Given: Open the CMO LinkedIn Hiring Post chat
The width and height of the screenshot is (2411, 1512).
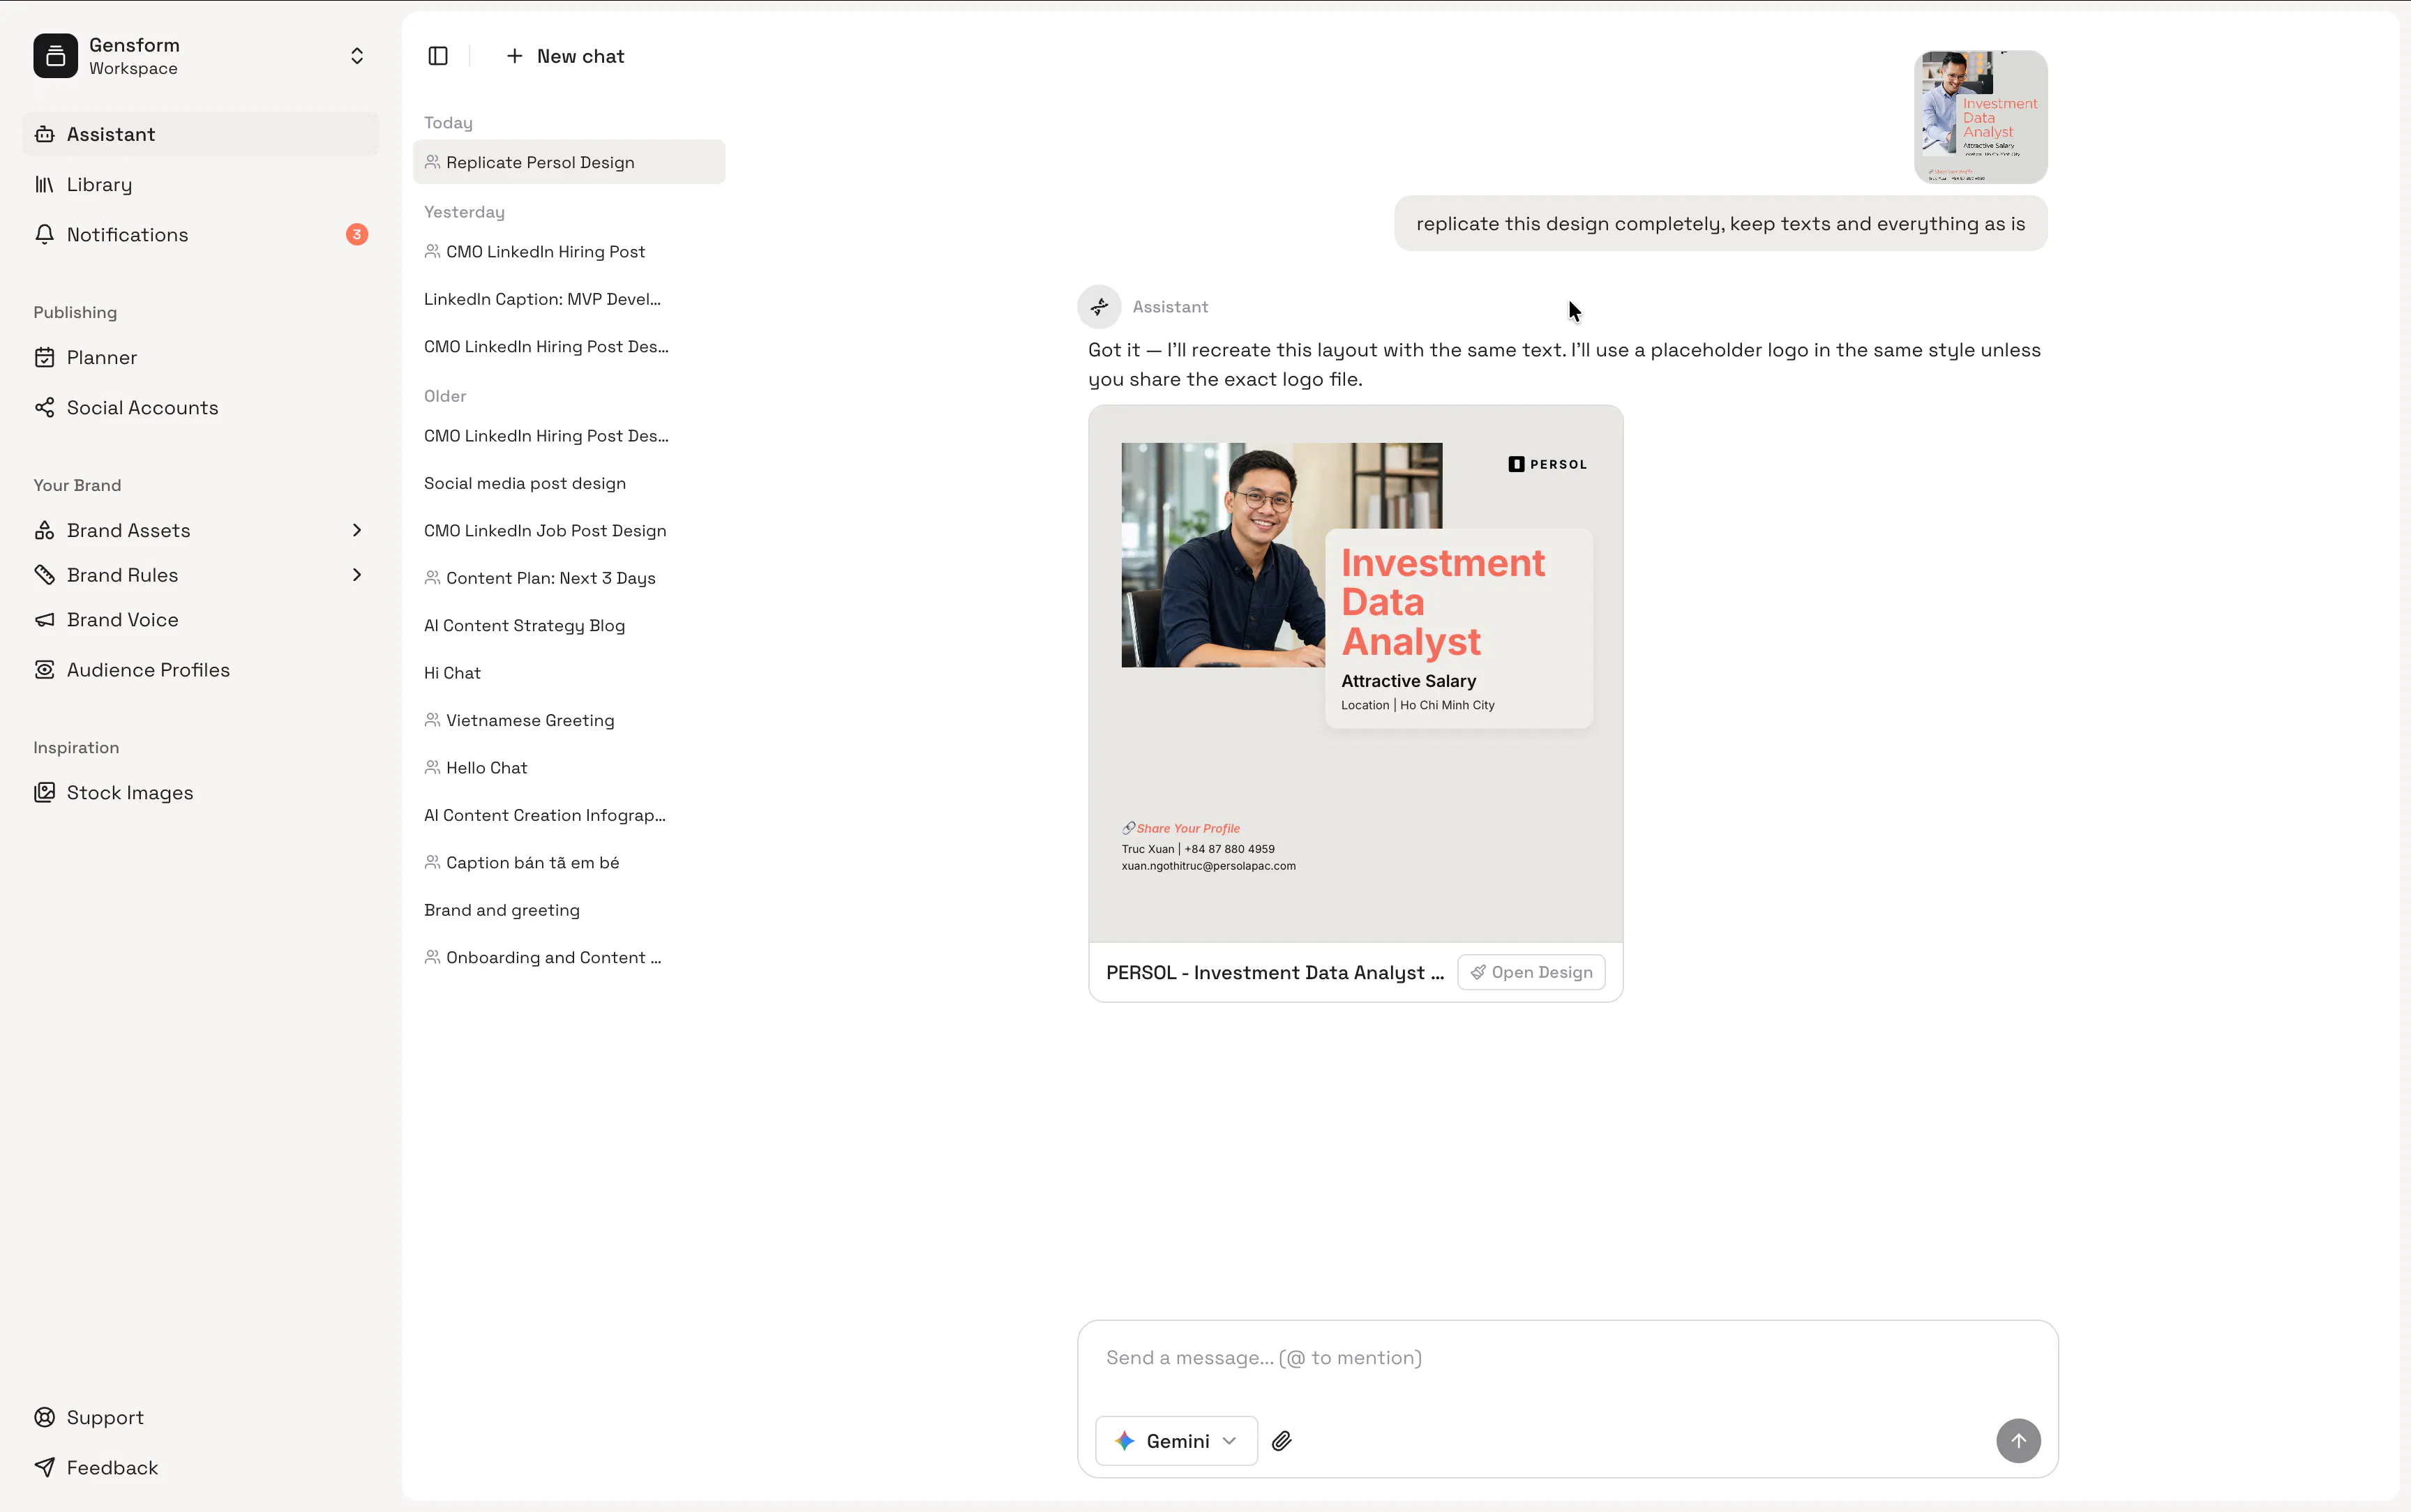Looking at the screenshot, I should pos(569,251).
